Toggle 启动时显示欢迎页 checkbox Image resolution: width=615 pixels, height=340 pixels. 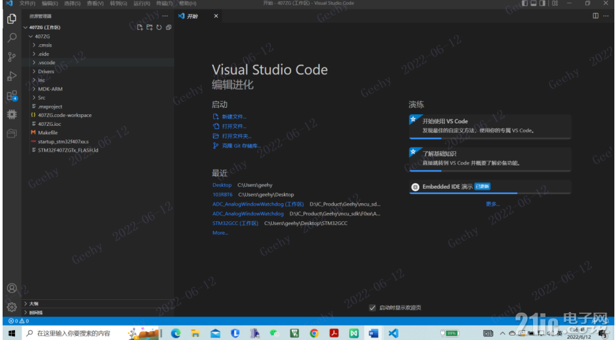click(x=373, y=308)
